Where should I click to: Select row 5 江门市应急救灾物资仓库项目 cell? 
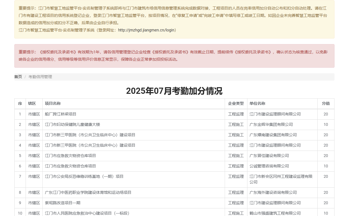134,156
